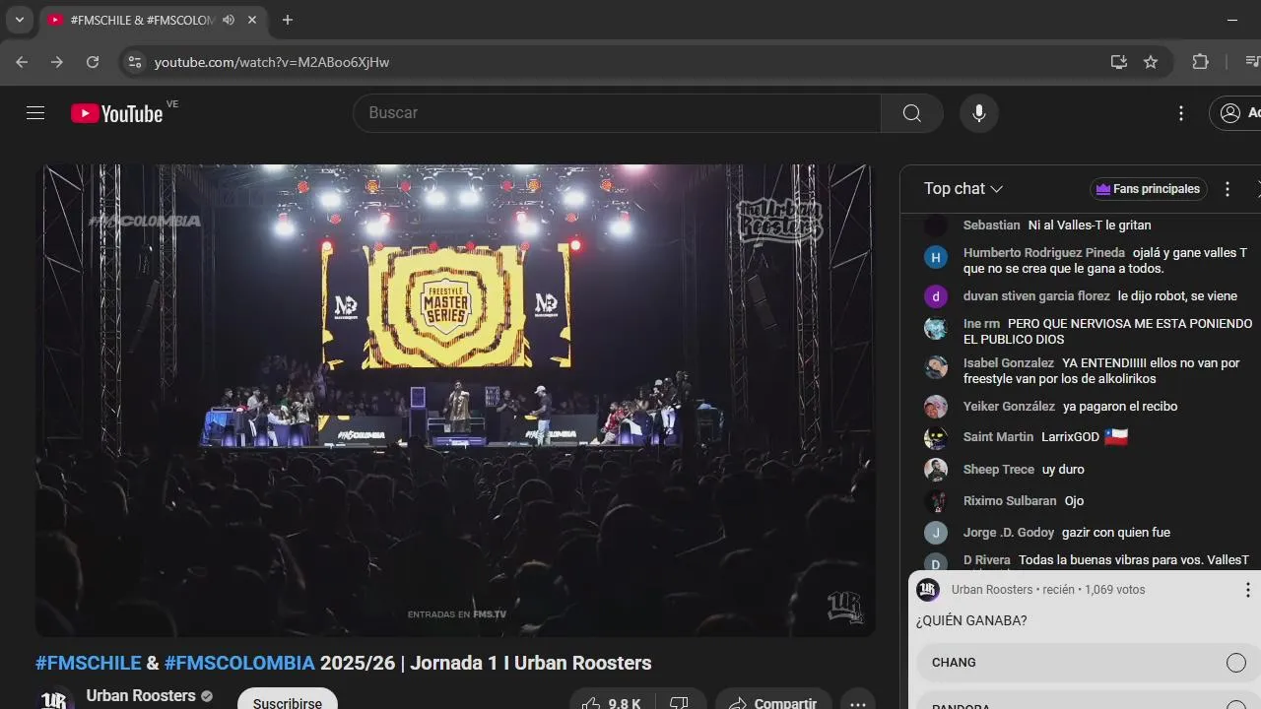Like the video with thumbs up

pyautogui.click(x=591, y=703)
